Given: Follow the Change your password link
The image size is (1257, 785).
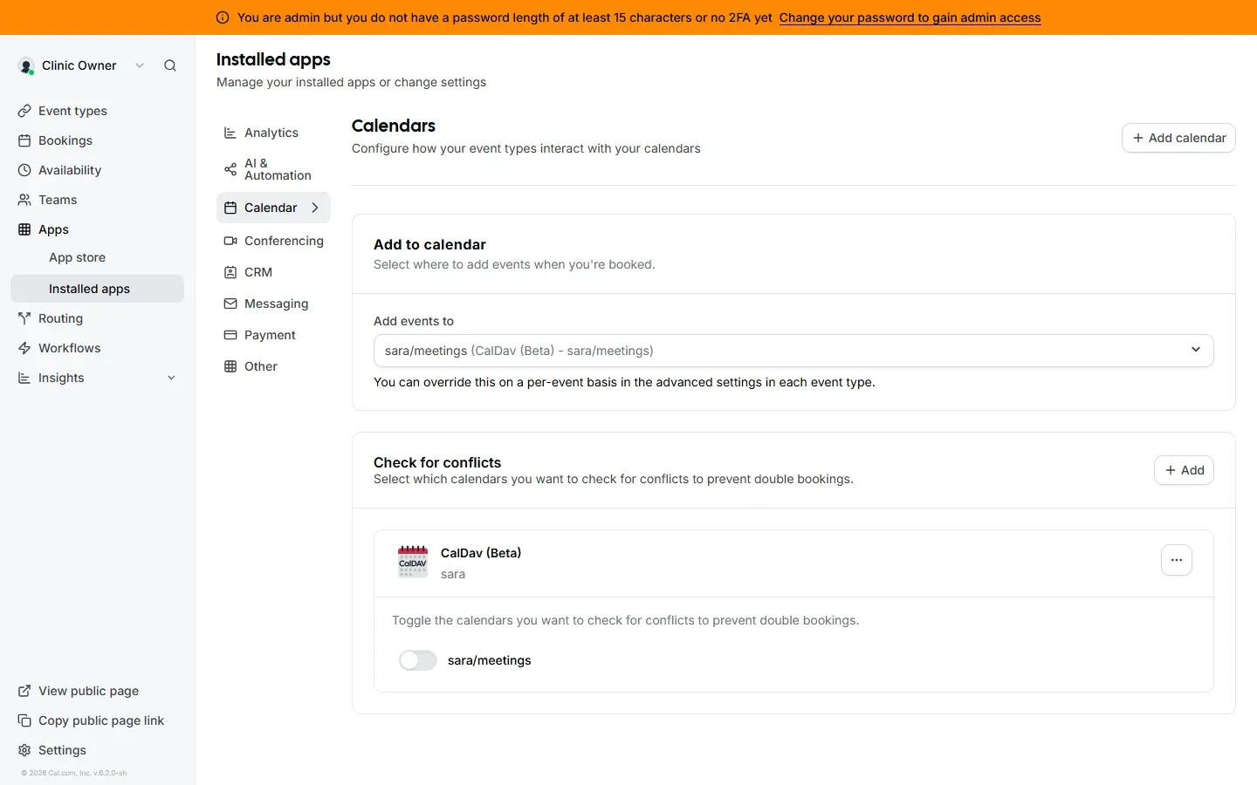Looking at the screenshot, I should (x=910, y=17).
